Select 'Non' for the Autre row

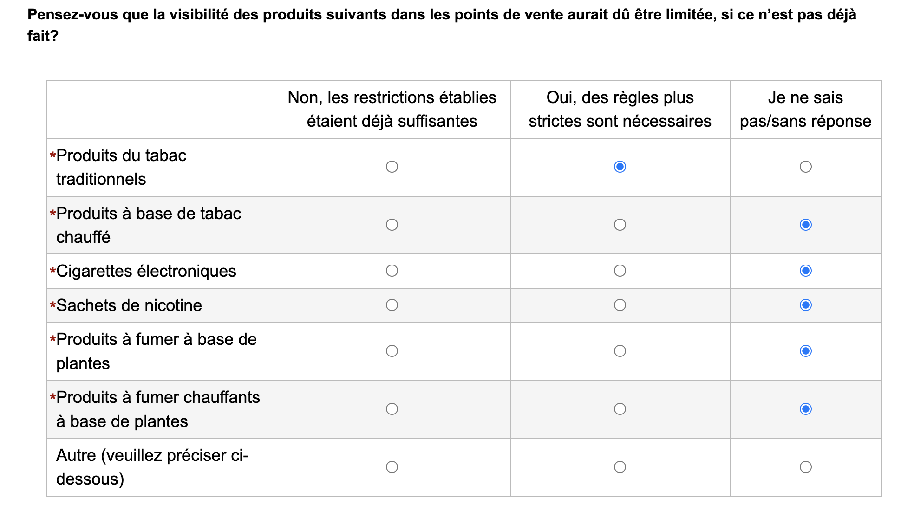click(392, 467)
